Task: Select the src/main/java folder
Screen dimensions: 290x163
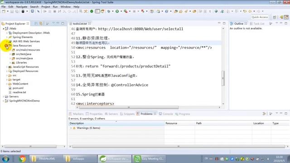Action: [24, 58]
